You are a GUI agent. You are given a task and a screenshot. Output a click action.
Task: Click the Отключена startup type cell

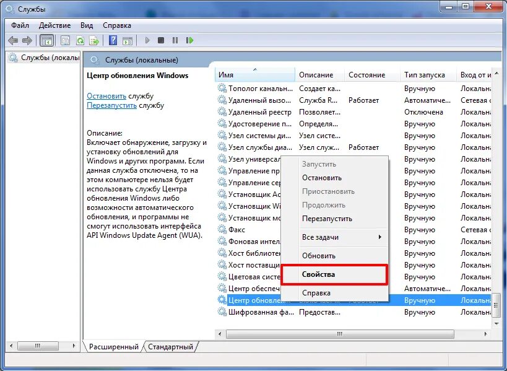423,112
